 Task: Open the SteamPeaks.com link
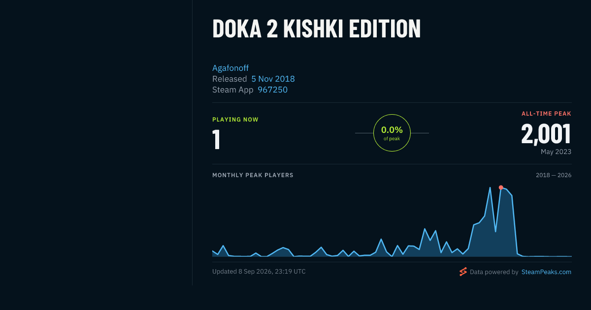546,272
